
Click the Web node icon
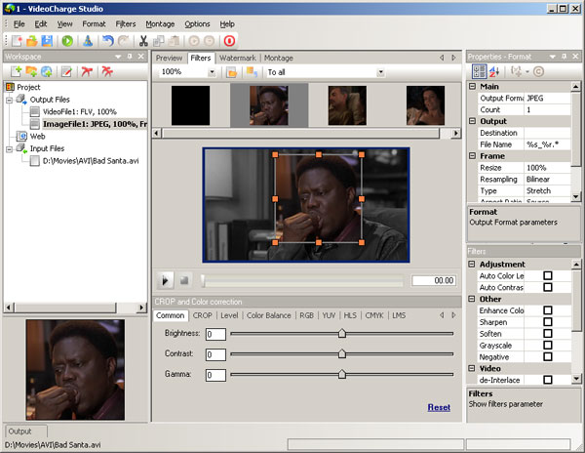coord(23,136)
